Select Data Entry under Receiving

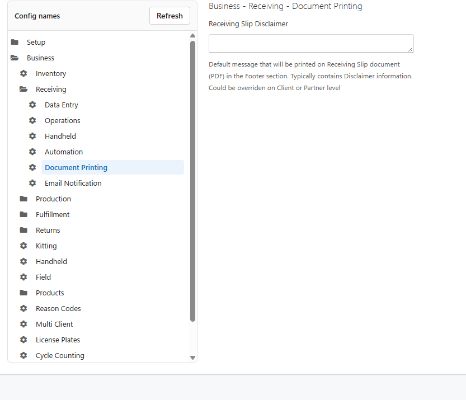(62, 105)
